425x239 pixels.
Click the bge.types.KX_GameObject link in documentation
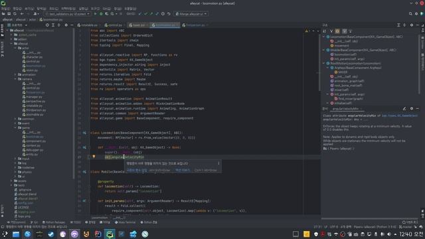pos(400,116)
